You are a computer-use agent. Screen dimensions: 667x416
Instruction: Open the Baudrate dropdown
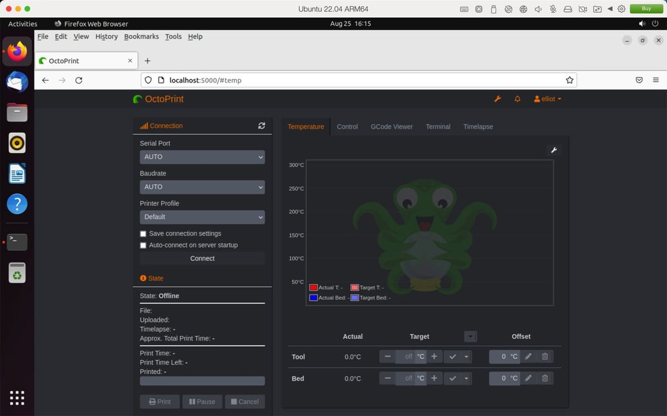(202, 187)
